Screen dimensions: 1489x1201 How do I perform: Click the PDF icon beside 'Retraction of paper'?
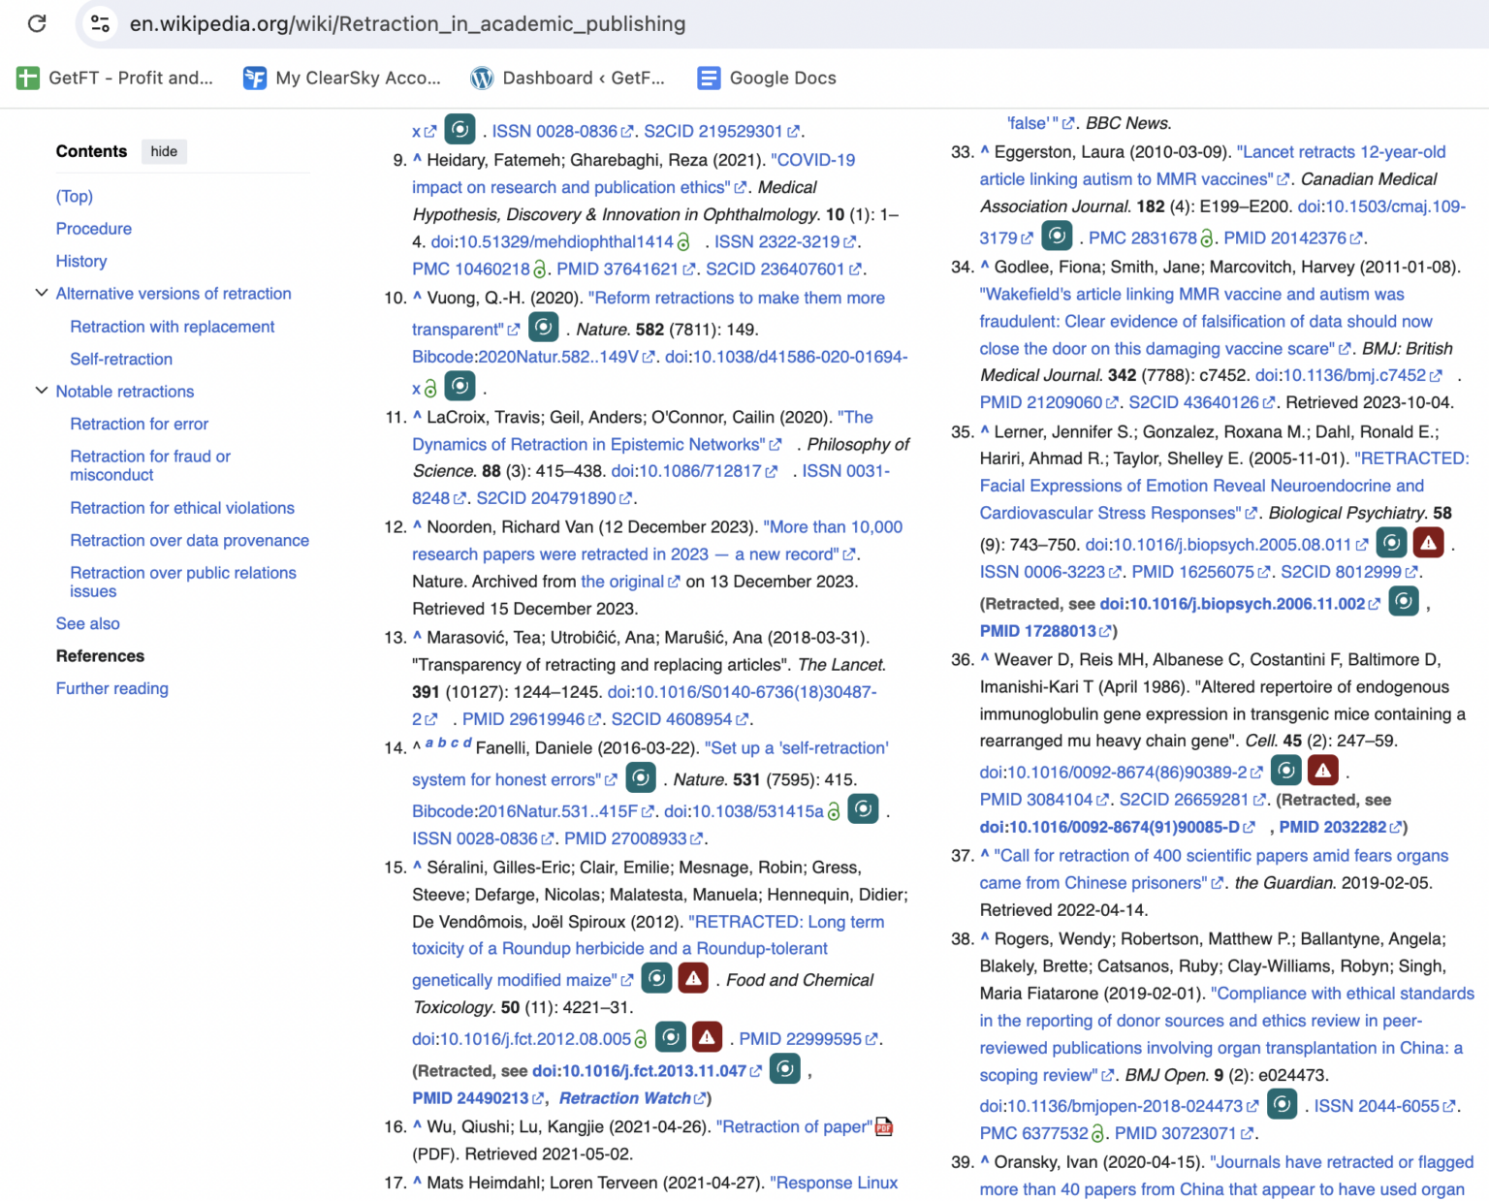pos(883,1126)
